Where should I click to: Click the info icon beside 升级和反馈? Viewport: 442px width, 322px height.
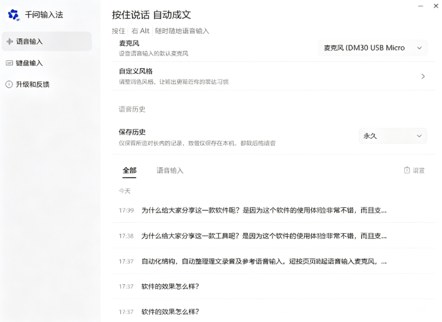9,84
